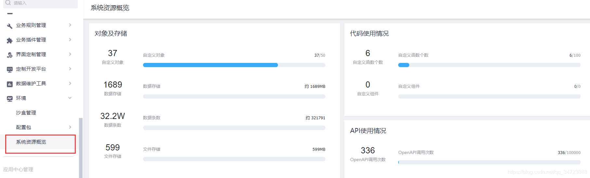Click the 约 1689MB value
This screenshot has width=590, height=178.
(x=315, y=86)
